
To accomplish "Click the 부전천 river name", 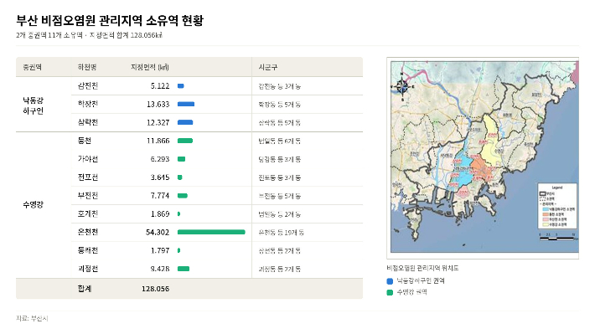I will click(88, 196).
